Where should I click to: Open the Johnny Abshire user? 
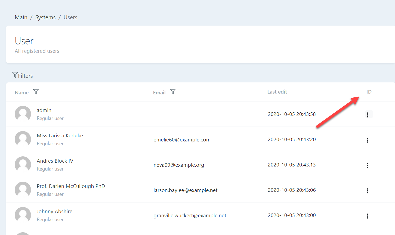click(54, 211)
